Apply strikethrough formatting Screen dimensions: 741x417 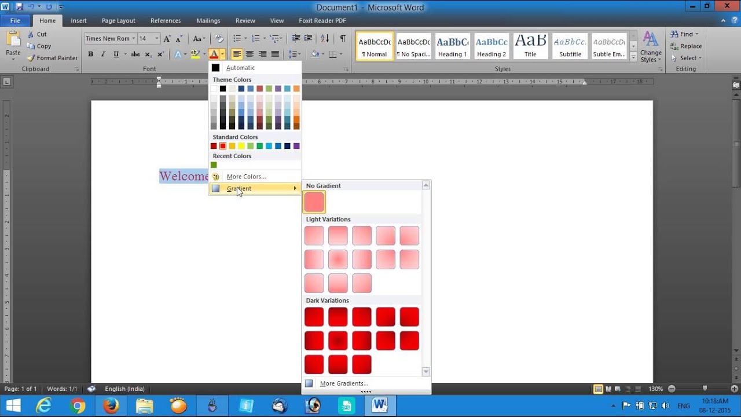point(135,54)
